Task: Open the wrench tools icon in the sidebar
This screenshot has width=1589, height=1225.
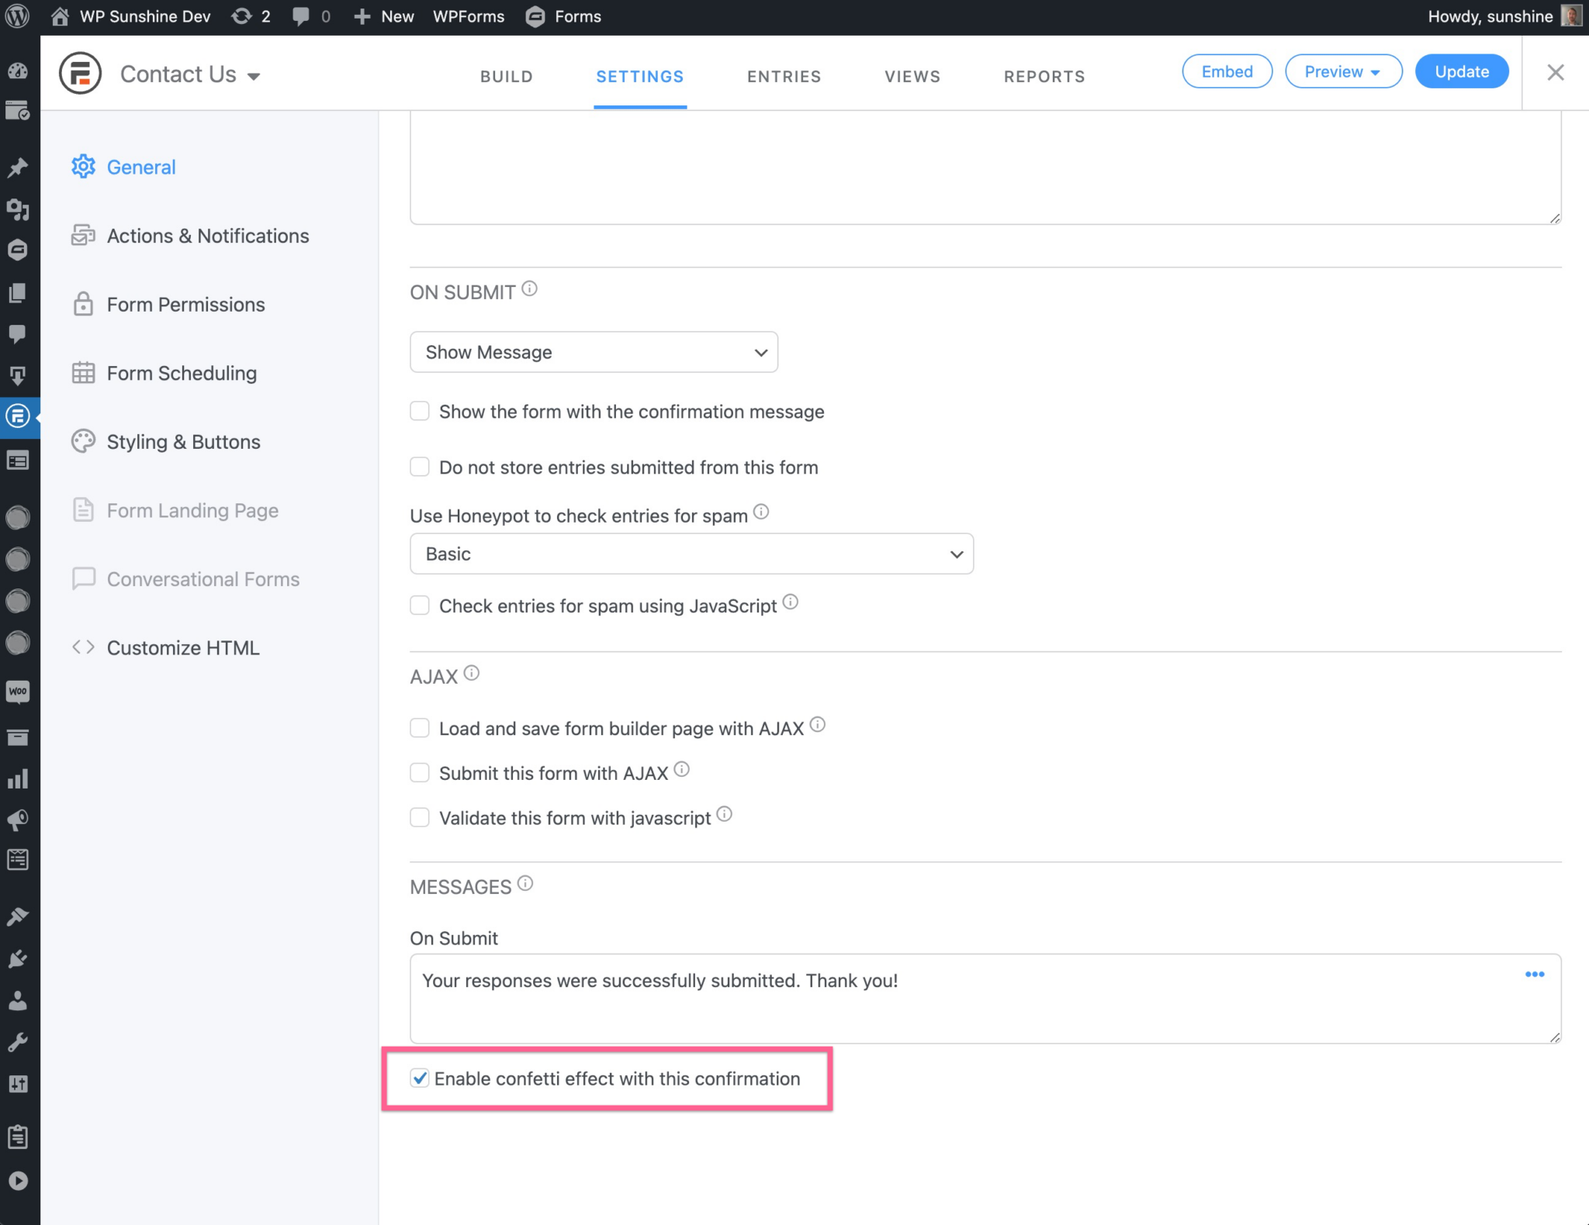Action: [x=18, y=1040]
